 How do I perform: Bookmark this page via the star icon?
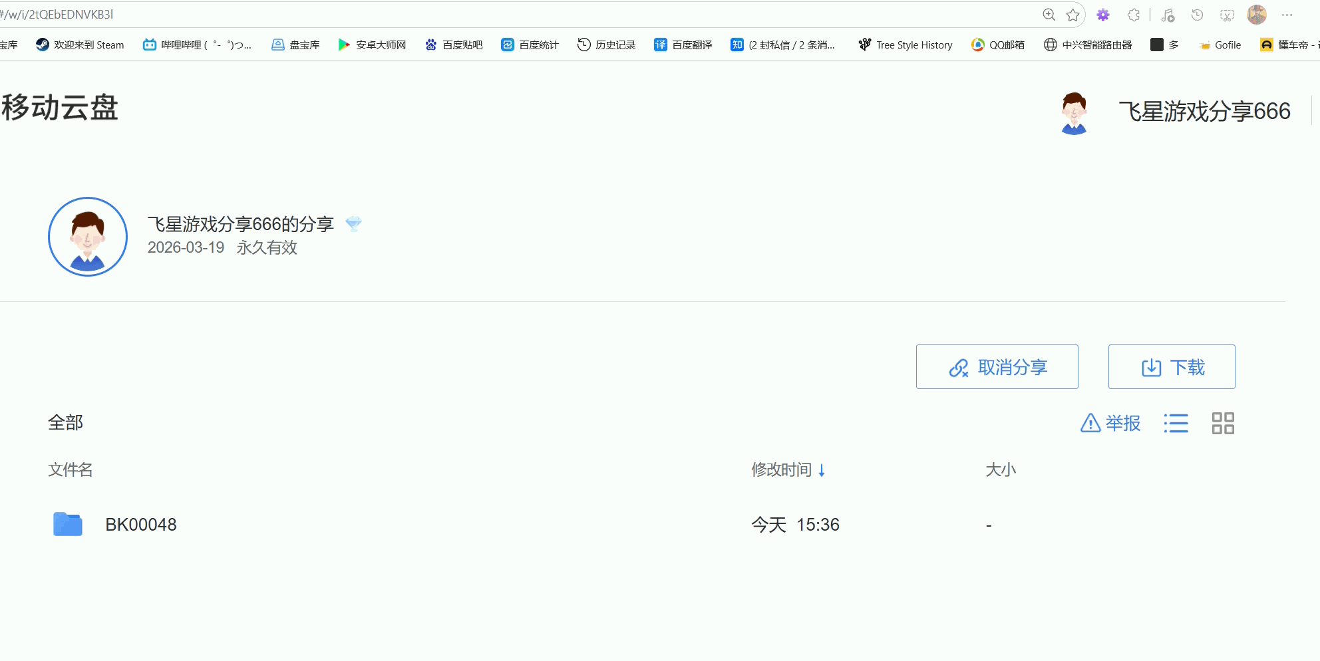pyautogui.click(x=1072, y=14)
